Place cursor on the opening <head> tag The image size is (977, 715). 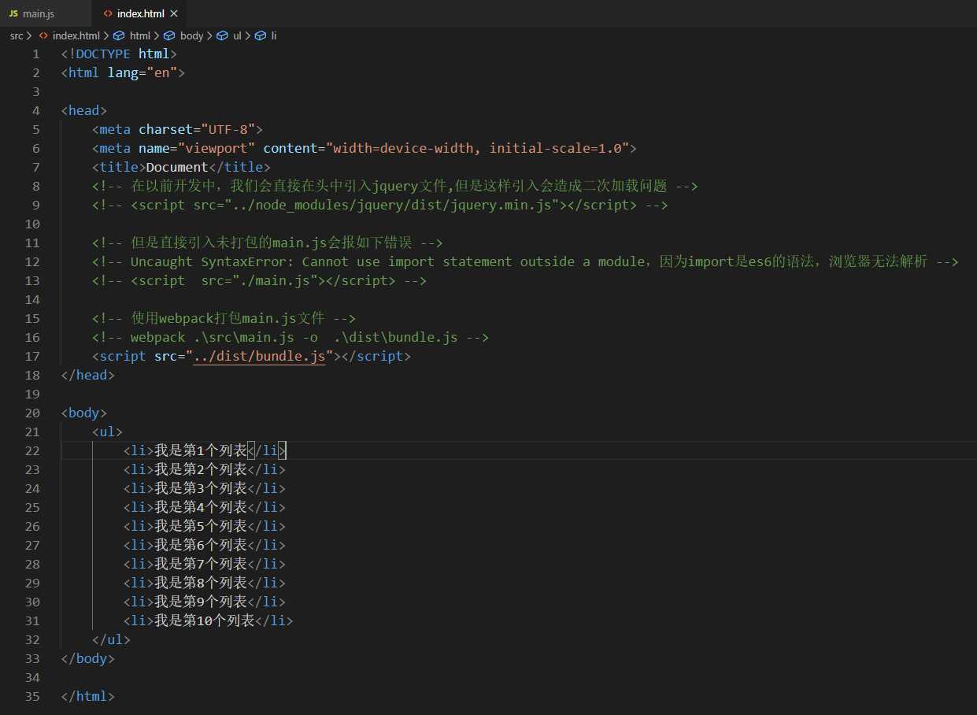tap(83, 110)
